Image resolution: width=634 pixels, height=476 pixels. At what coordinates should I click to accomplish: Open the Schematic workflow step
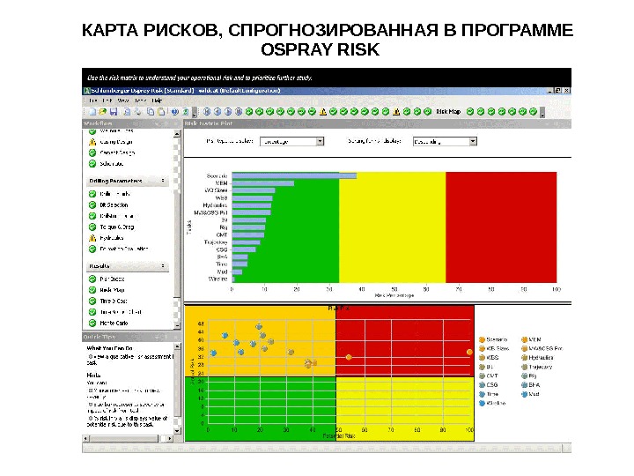106,164
